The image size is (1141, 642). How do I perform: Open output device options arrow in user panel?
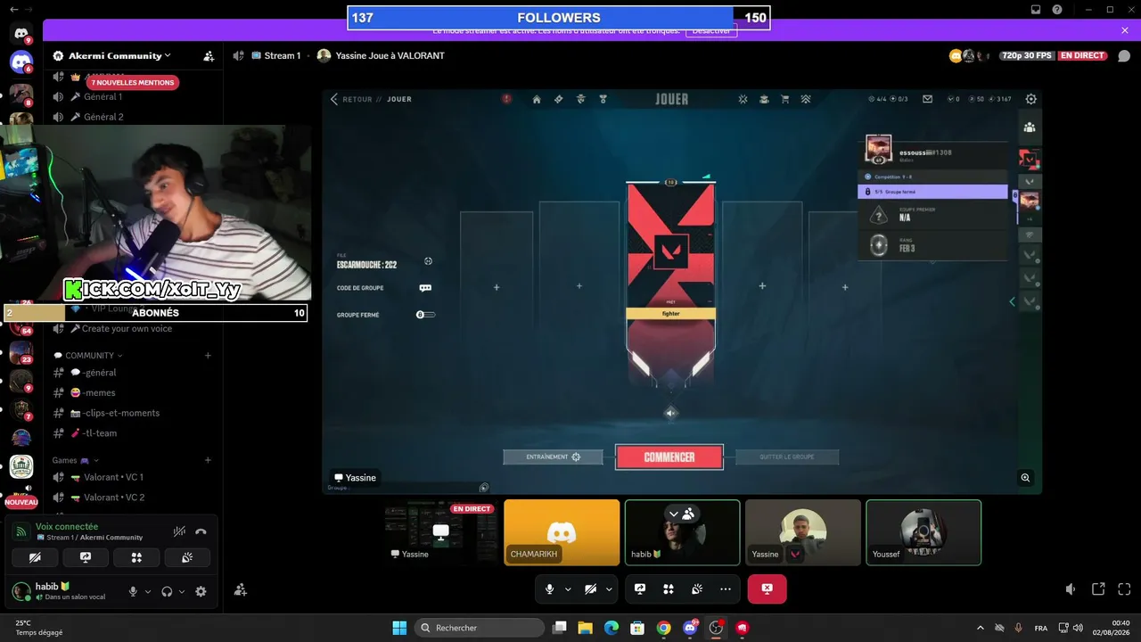click(182, 591)
